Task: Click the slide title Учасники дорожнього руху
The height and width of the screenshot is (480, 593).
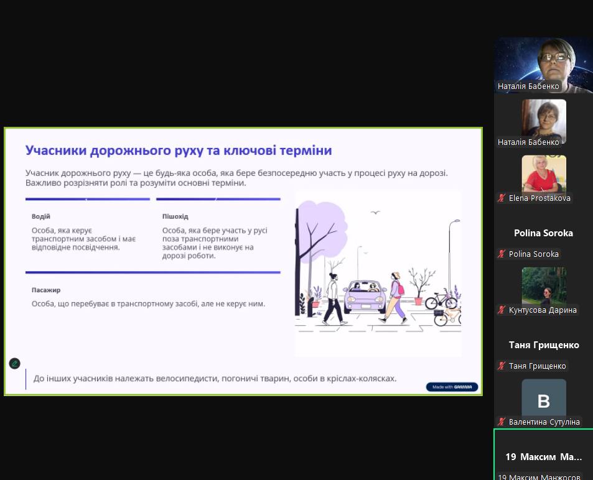Action: tap(178, 150)
